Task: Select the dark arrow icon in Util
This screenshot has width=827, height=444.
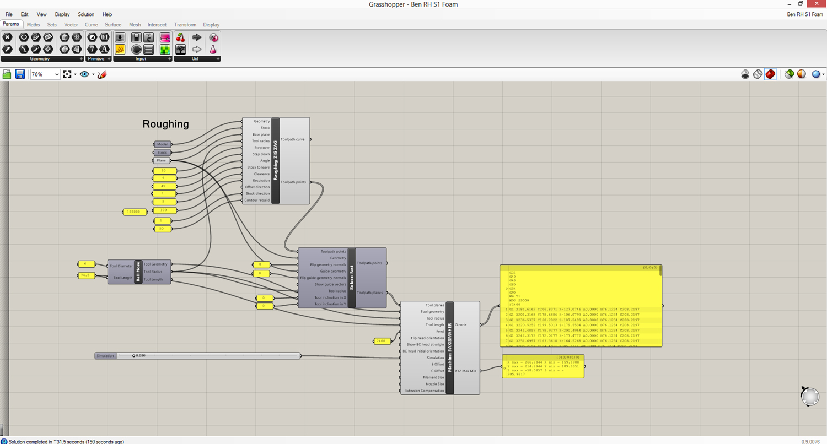Action: pos(197,37)
